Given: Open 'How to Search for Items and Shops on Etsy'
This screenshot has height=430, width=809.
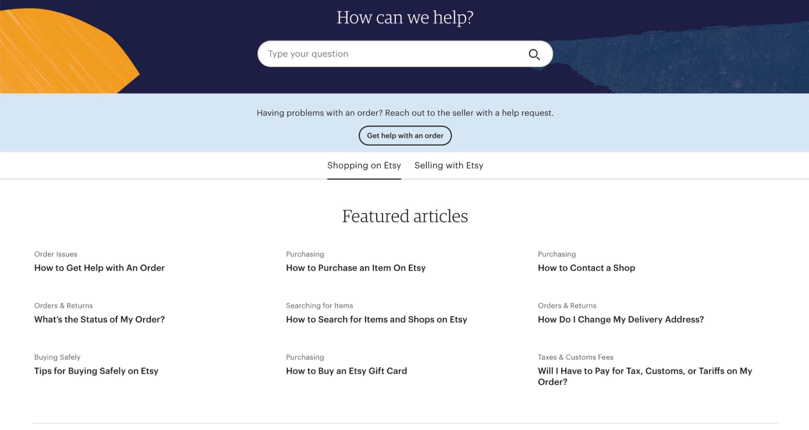Looking at the screenshot, I should pyautogui.click(x=376, y=319).
